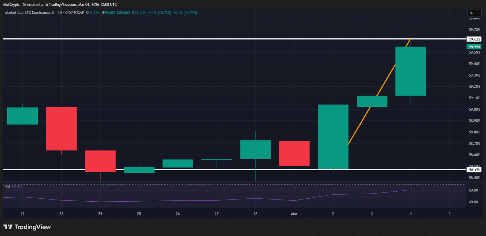Click the 58.47% support price label
Screen dimensions: 486x236
474,170
